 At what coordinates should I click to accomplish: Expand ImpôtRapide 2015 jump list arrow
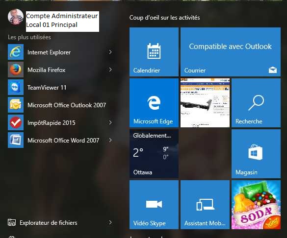click(x=110, y=122)
